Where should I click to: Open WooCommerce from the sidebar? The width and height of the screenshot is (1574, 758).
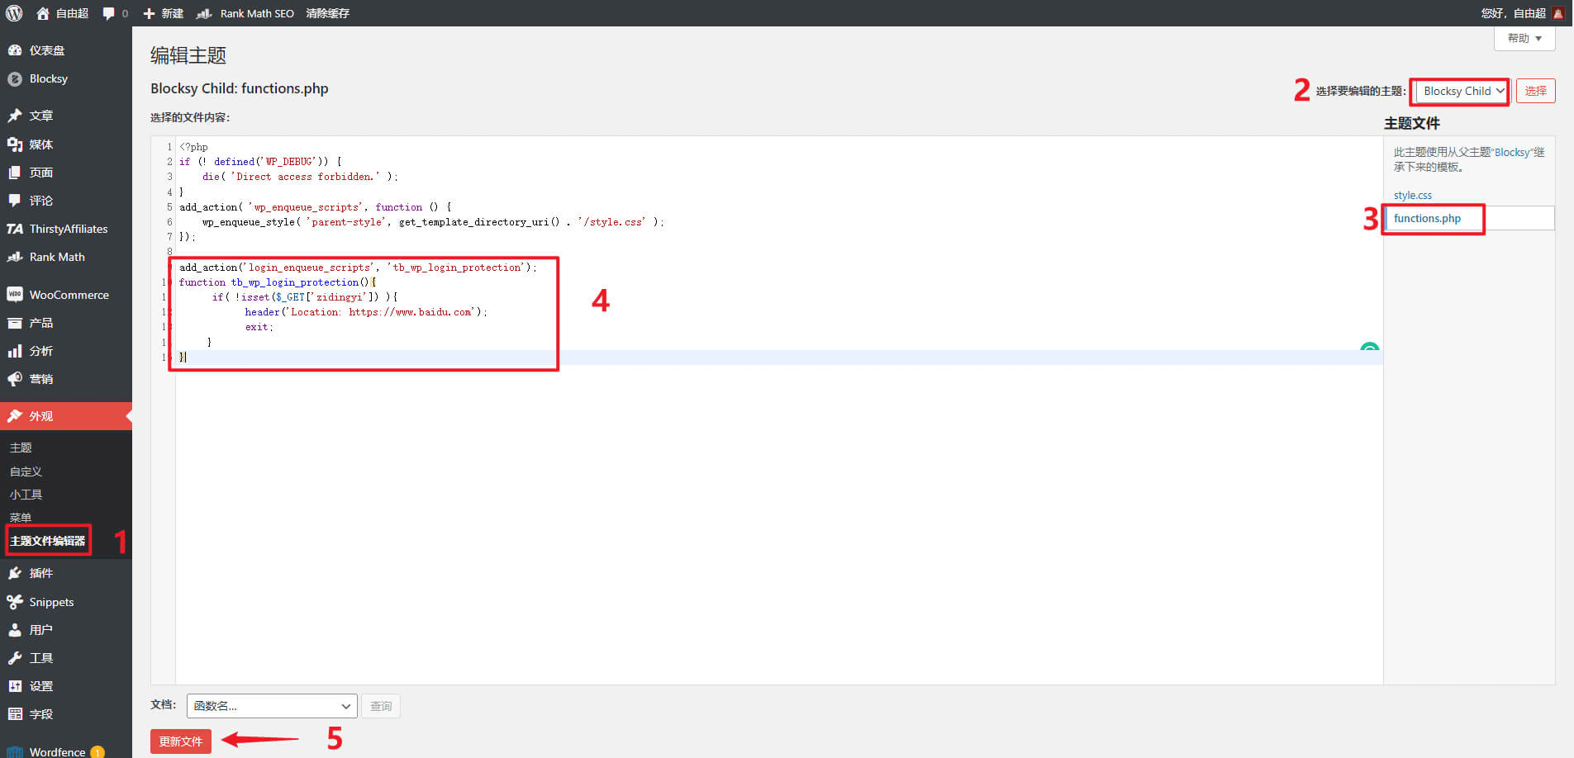(69, 295)
